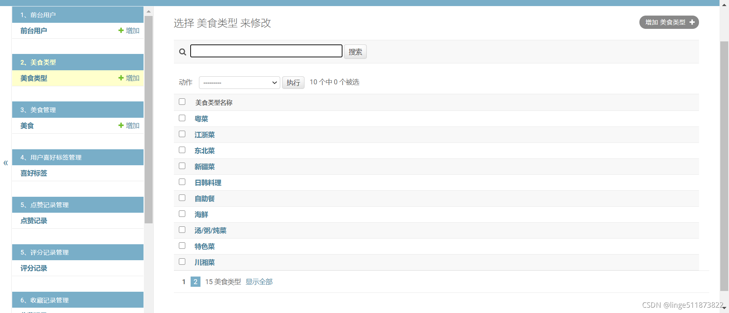Open the 海鲜 entry
The height and width of the screenshot is (313, 729).
pyautogui.click(x=201, y=215)
